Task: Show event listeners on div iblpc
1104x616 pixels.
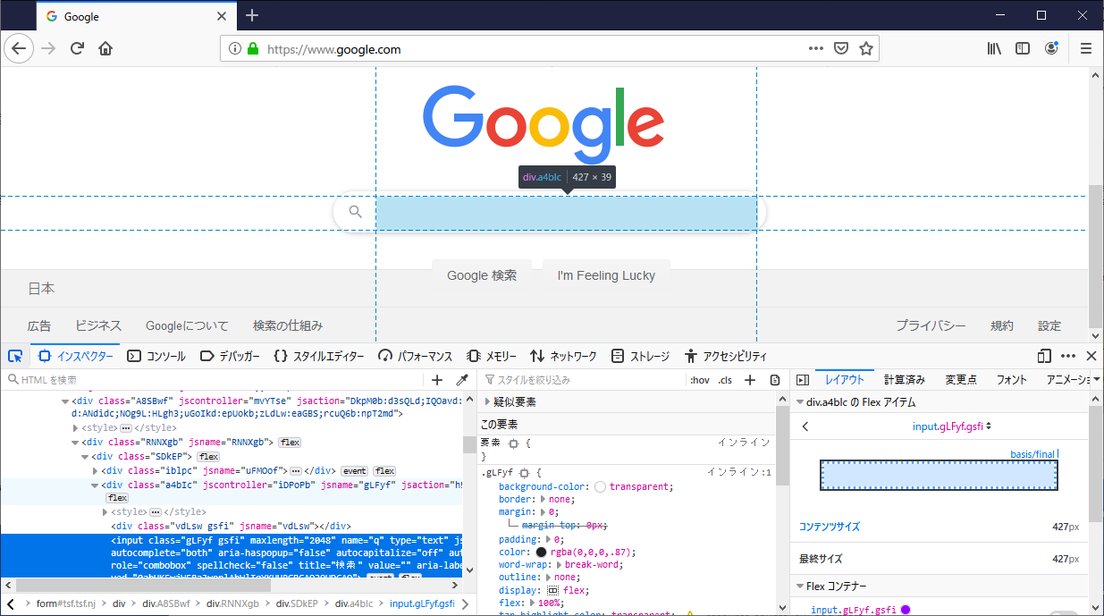Action: tap(355, 470)
